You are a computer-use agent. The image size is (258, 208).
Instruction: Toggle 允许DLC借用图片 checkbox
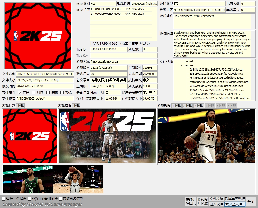(x=30, y=199)
